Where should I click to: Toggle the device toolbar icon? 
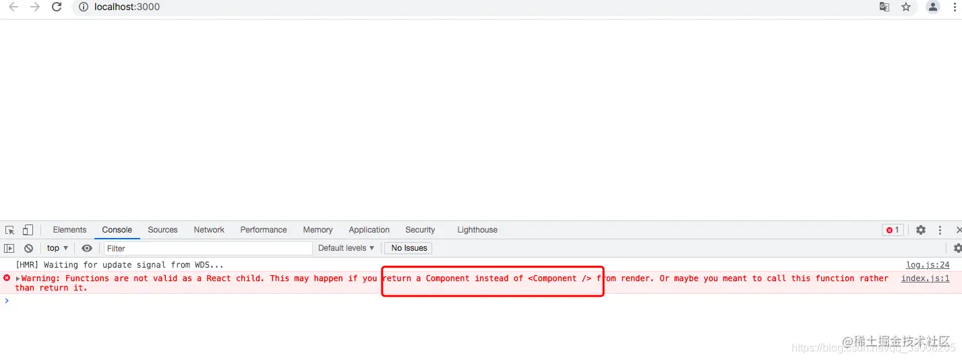pos(28,230)
